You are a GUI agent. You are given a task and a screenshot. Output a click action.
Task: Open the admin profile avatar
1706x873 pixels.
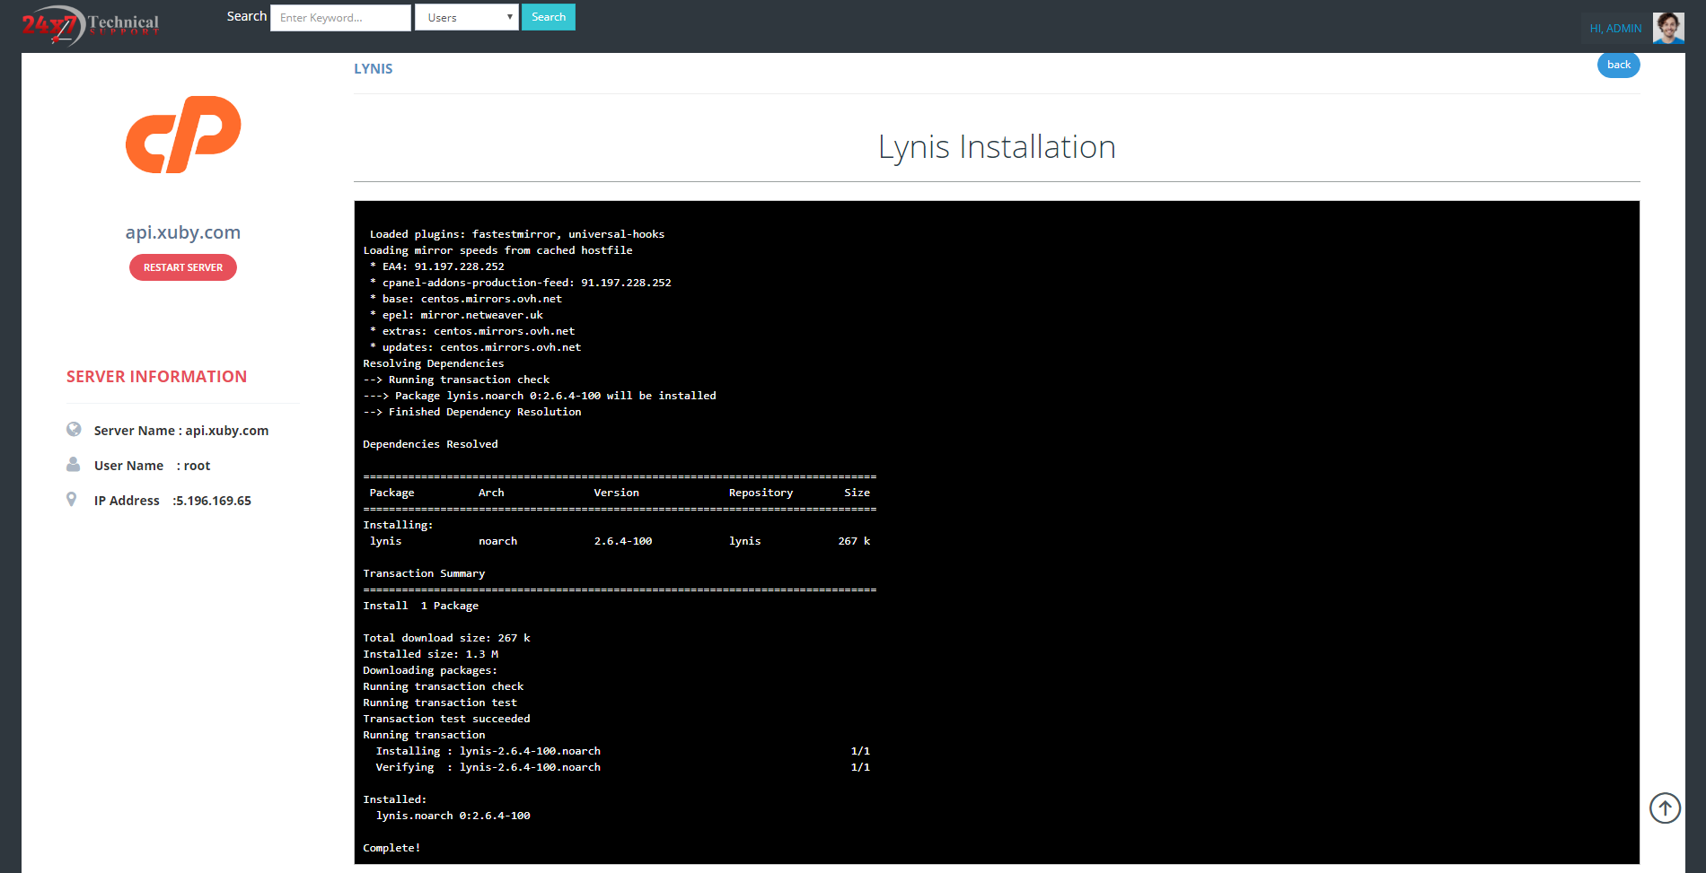tap(1667, 28)
